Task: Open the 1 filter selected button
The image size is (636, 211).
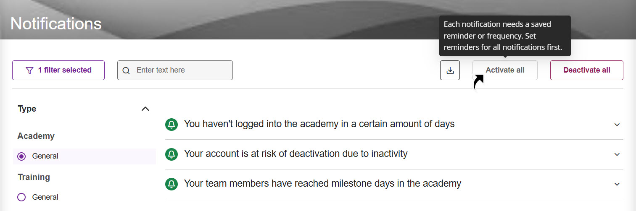Action: point(58,70)
